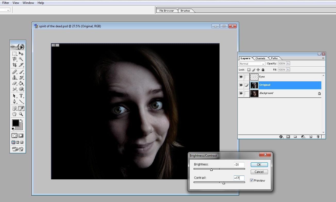Image resolution: width=336 pixels, height=202 pixels.
Task: Select the Pen tool
Action: click(14, 101)
